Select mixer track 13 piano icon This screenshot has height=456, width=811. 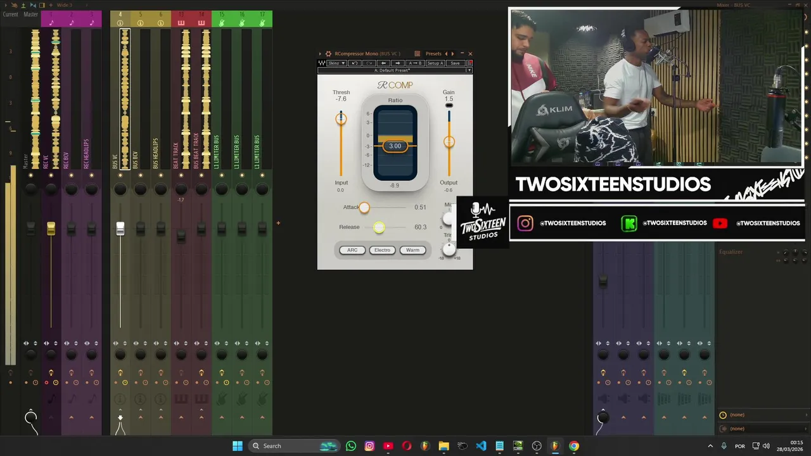pyautogui.click(x=181, y=23)
